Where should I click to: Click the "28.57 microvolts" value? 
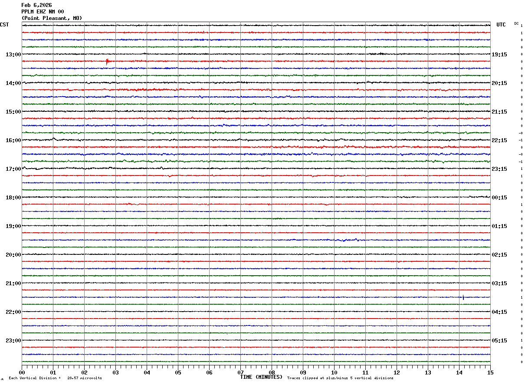click(x=85, y=378)
